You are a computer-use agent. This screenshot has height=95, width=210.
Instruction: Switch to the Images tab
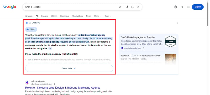44,16
